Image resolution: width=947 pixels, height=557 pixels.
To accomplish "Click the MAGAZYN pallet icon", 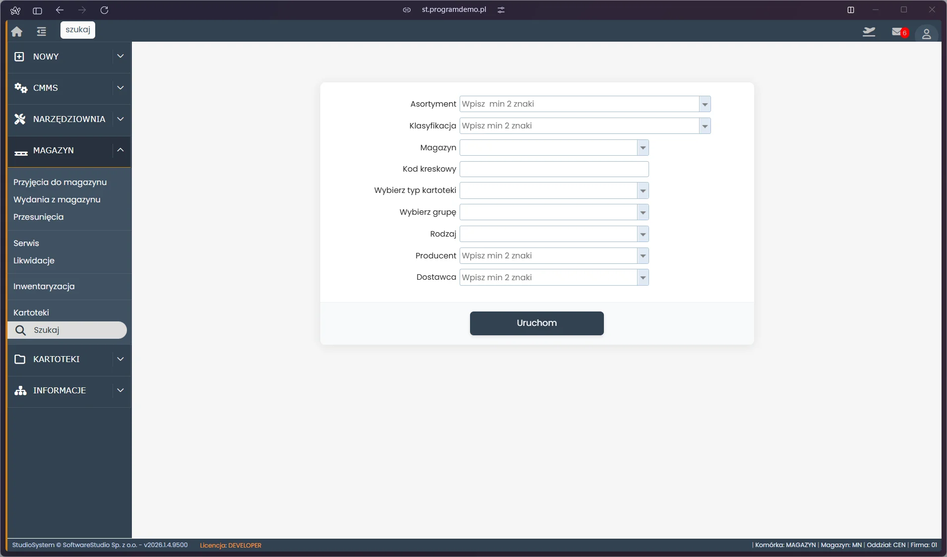I will tap(21, 153).
